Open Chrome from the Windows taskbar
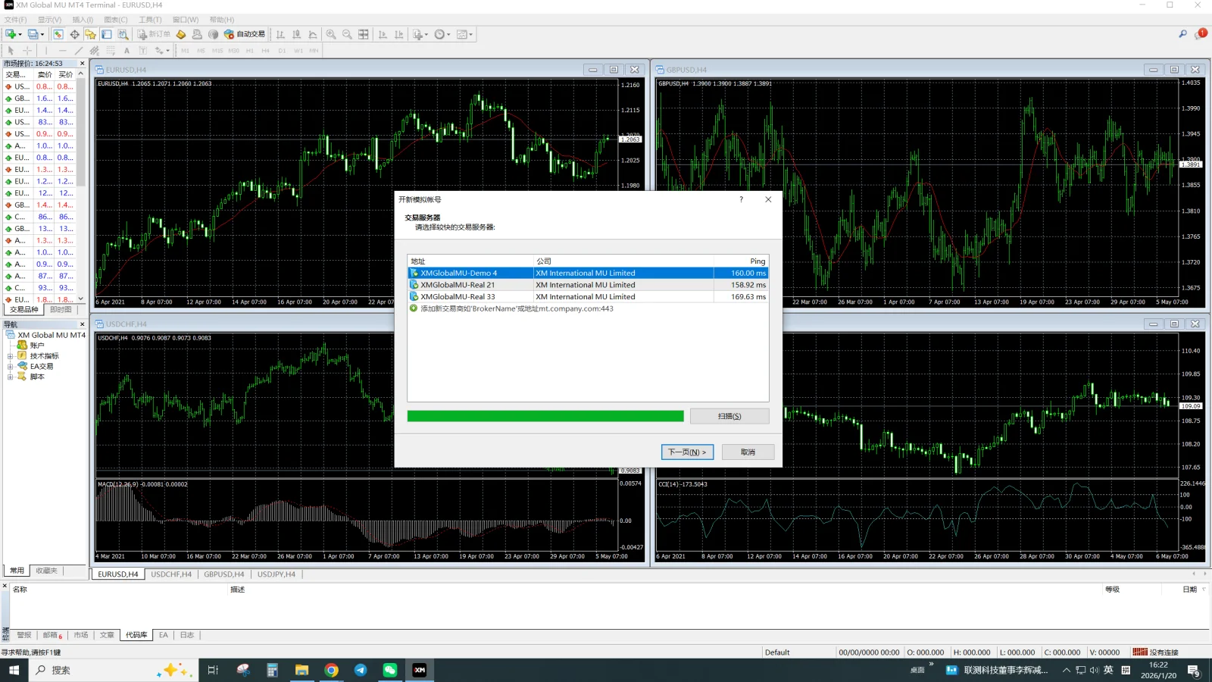This screenshot has height=682, width=1212. point(331,670)
